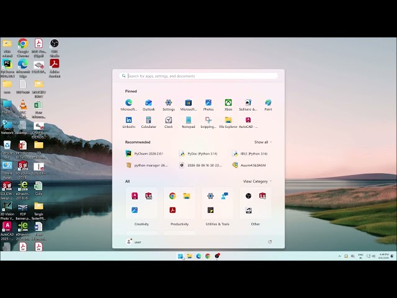Select the Network desktop icon
Image resolution: width=397 pixels, height=298 pixels.
(7, 127)
